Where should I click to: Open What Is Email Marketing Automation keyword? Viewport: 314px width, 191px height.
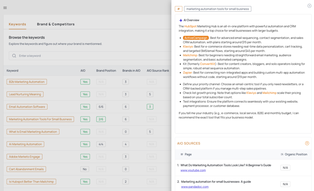point(33,132)
